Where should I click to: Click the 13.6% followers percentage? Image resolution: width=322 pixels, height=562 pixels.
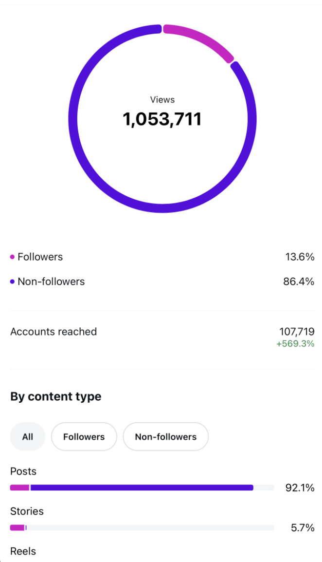tap(300, 257)
